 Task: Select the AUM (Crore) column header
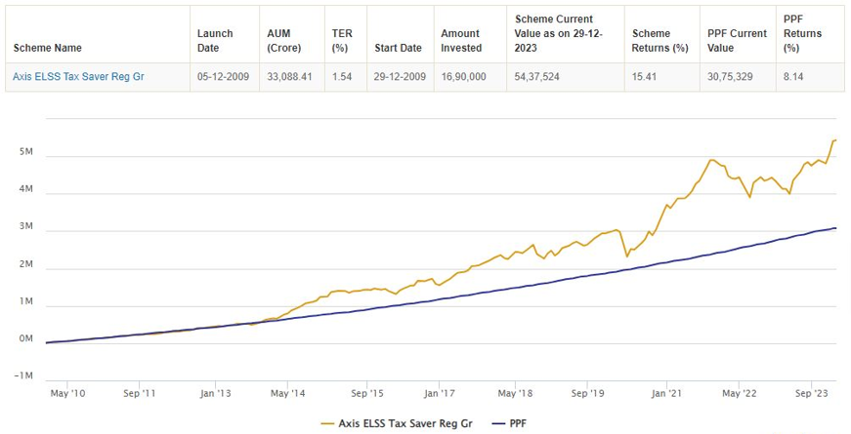pyautogui.click(x=284, y=41)
